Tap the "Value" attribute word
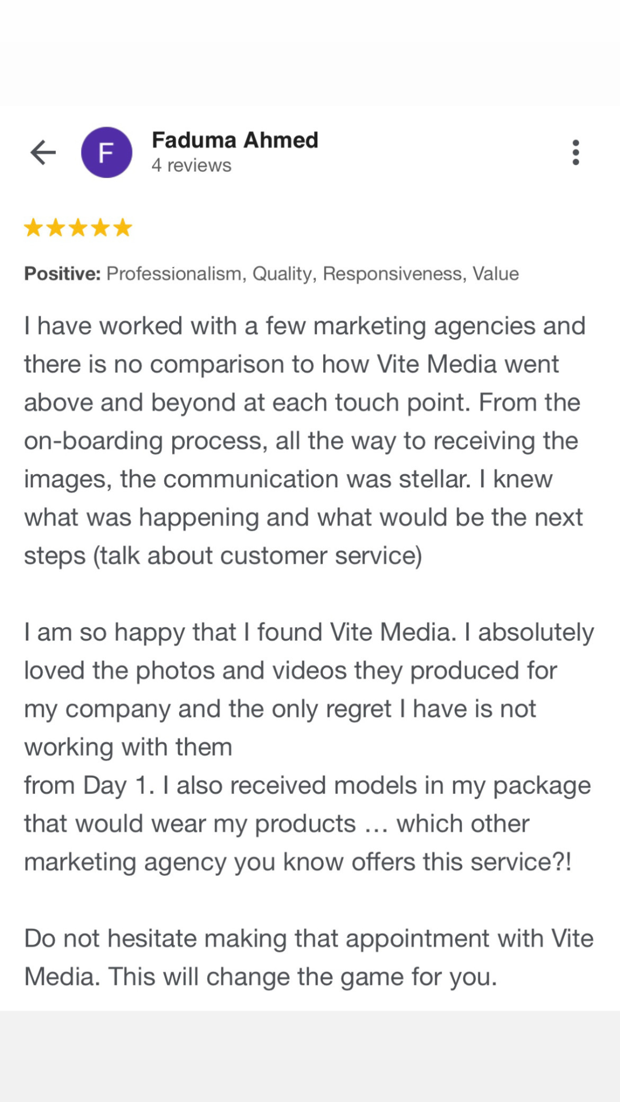This screenshot has height=1102, width=620. pos(495,274)
